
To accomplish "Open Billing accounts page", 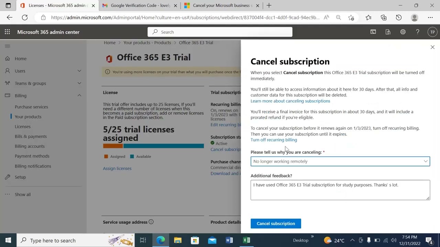I will [30, 146].
